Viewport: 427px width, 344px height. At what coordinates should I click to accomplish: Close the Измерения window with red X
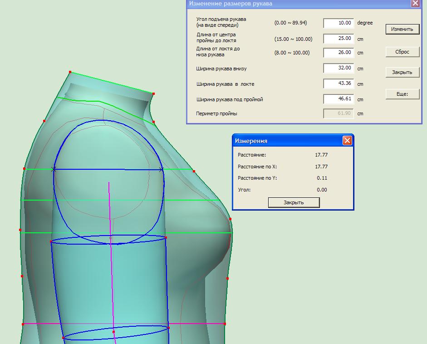point(347,141)
